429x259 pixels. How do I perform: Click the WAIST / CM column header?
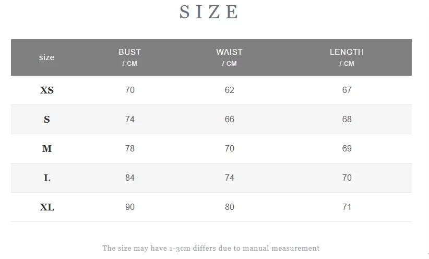[x=229, y=57]
